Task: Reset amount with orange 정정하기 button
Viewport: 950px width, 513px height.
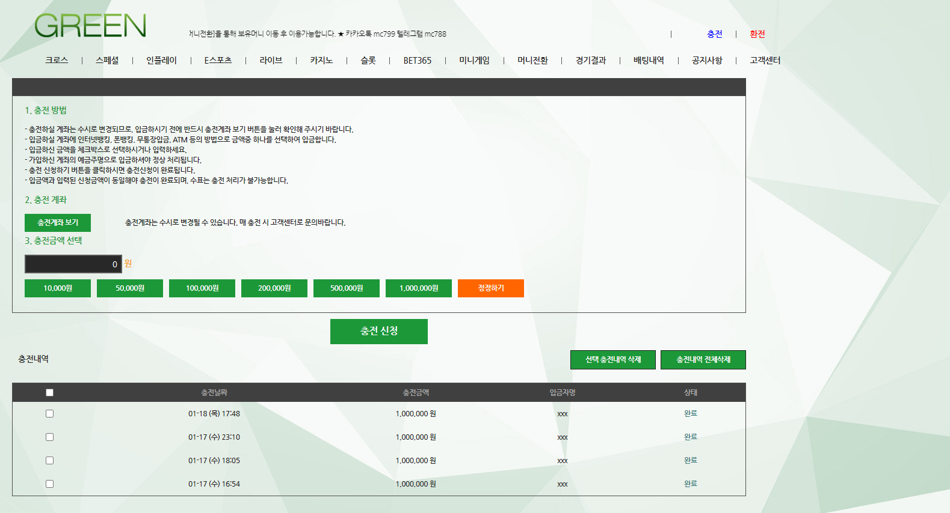Action: 491,288
